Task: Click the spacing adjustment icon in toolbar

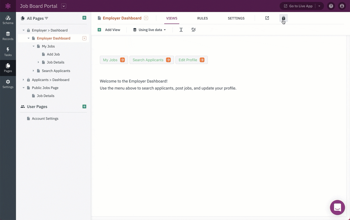Action: (x=181, y=30)
